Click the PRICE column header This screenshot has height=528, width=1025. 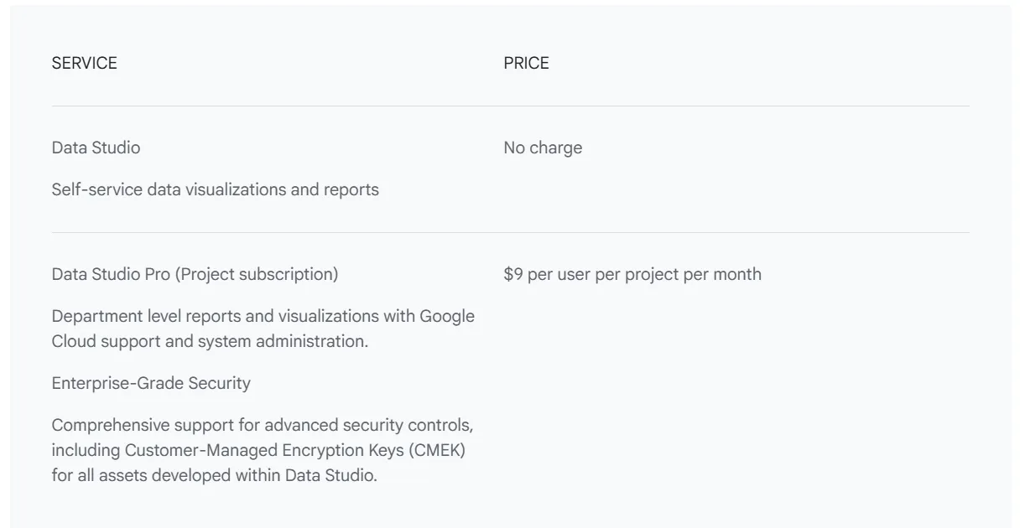point(526,64)
